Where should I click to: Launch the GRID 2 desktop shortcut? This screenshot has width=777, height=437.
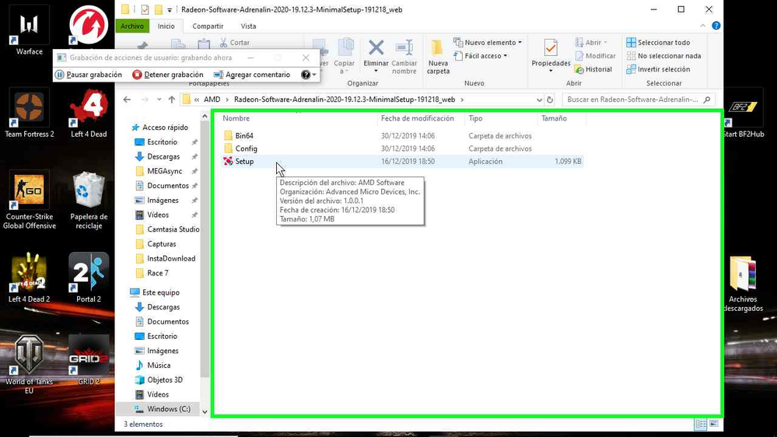coord(89,360)
